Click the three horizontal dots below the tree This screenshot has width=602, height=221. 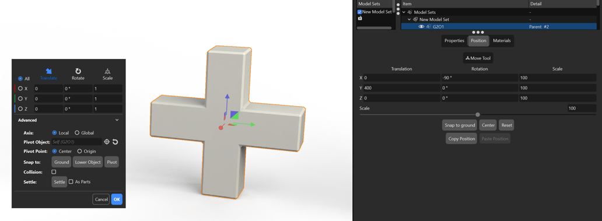point(478,32)
